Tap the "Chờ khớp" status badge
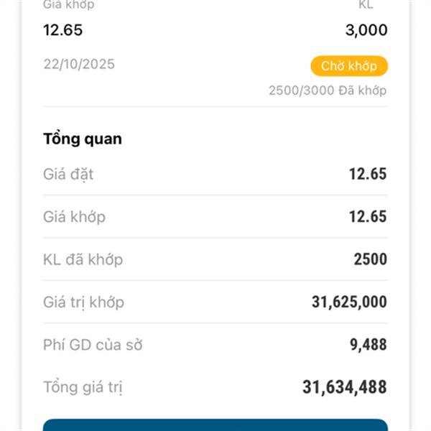The height and width of the screenshot is (431, 431). click(348, 66)
